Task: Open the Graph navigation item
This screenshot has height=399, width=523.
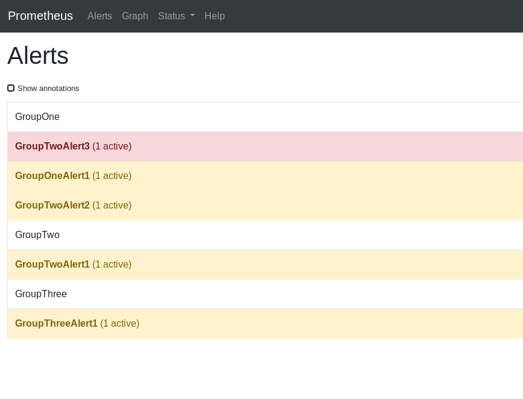Action: pyautogui.click(x=135, y=16)
